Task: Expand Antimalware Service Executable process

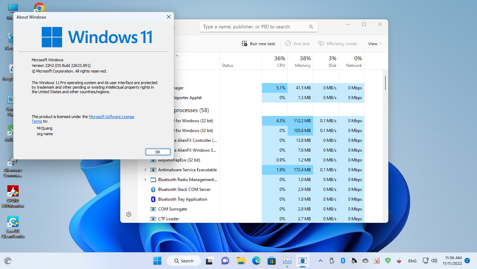Action: pos(146,170)
